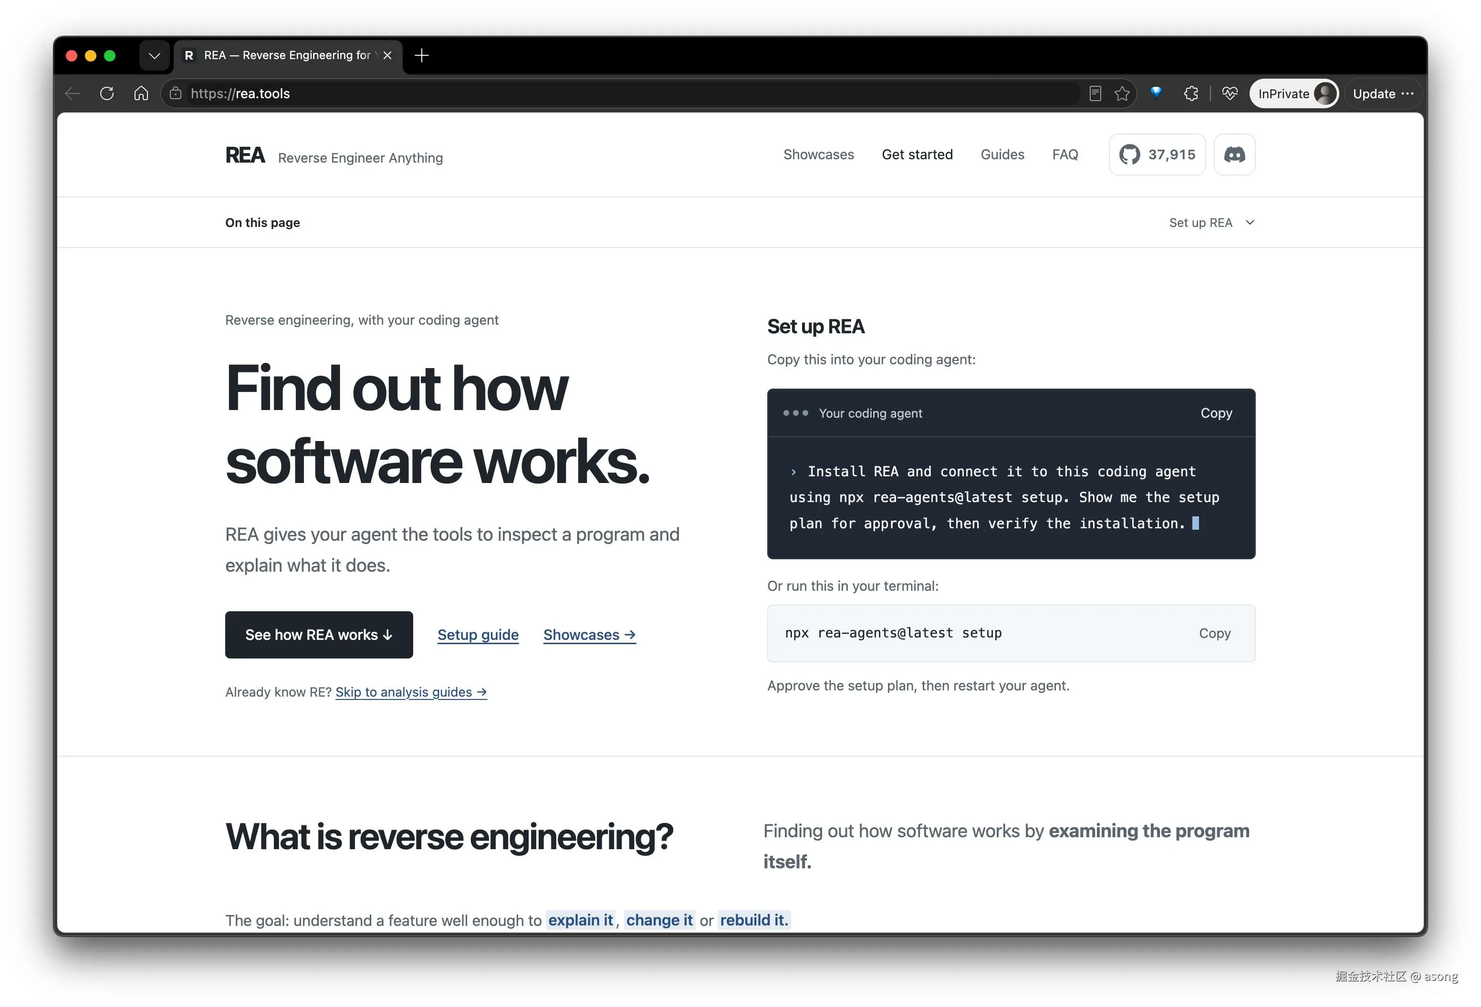Copy the npx rea-agents@latest setup command
This screenshot has width=1481, height=1007.
click(1215, 634)
